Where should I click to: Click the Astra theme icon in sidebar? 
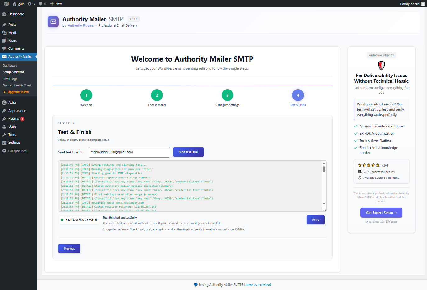(x=4, y=102)
